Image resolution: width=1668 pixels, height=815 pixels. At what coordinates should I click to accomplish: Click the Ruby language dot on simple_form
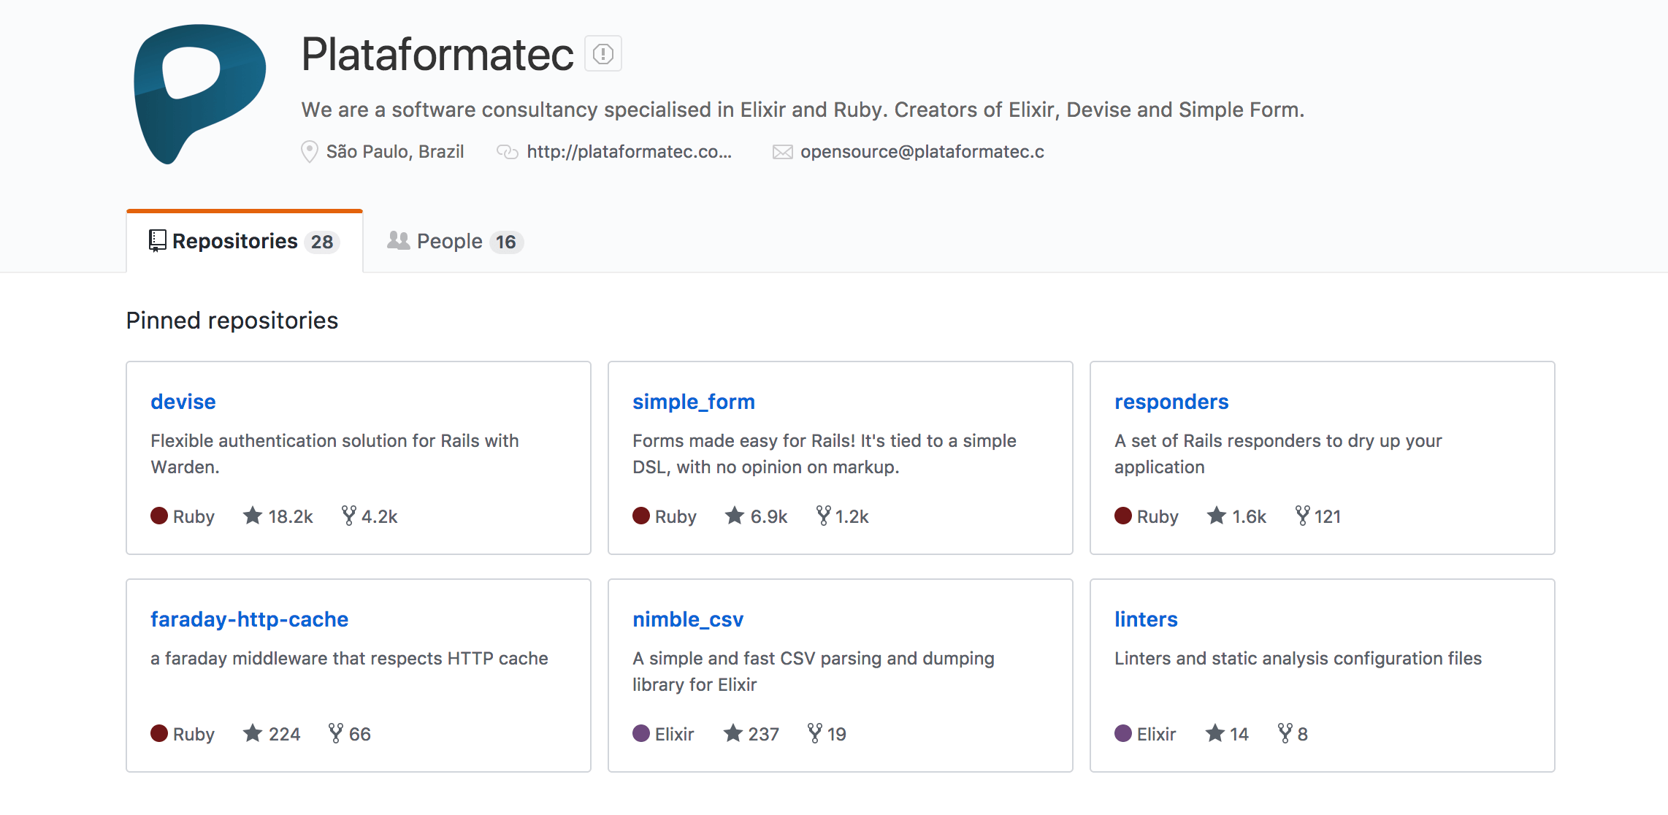click(641, 516)
